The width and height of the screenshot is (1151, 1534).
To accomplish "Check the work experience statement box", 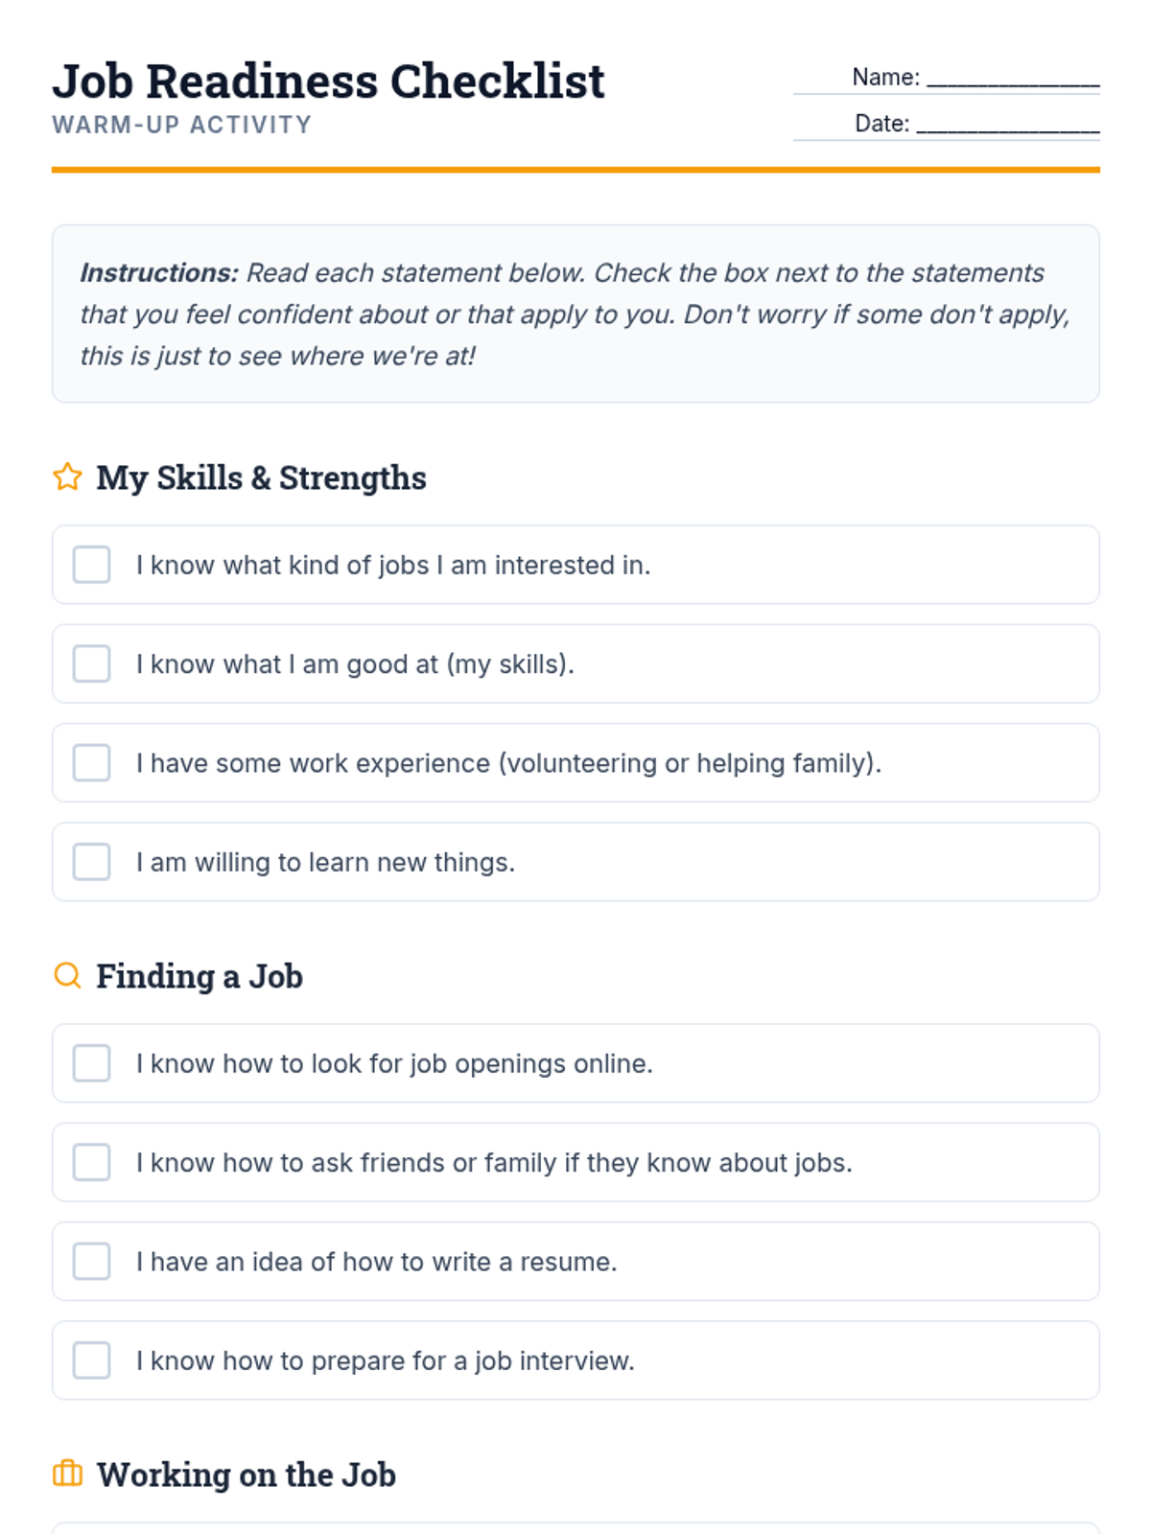I will pyautogui.click(x=92, y=763).
